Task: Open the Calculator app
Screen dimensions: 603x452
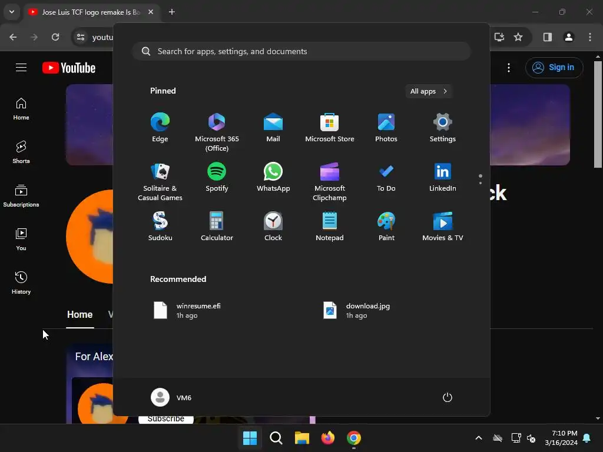Action: coord(217,227)
